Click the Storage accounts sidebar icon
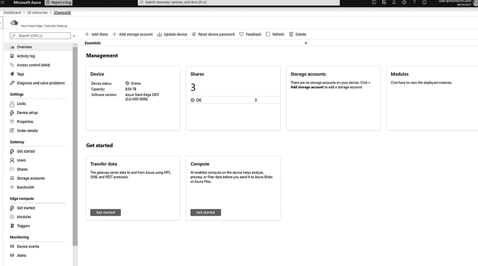Screen dimensions: 478x266 (x=12, y=178)
